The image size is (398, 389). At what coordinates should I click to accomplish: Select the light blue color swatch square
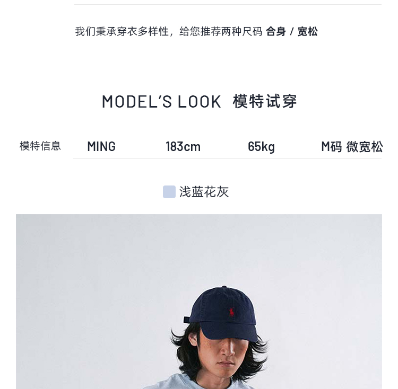(169, 192)
